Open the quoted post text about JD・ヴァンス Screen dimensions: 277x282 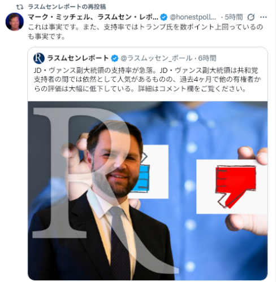point(147,80)
